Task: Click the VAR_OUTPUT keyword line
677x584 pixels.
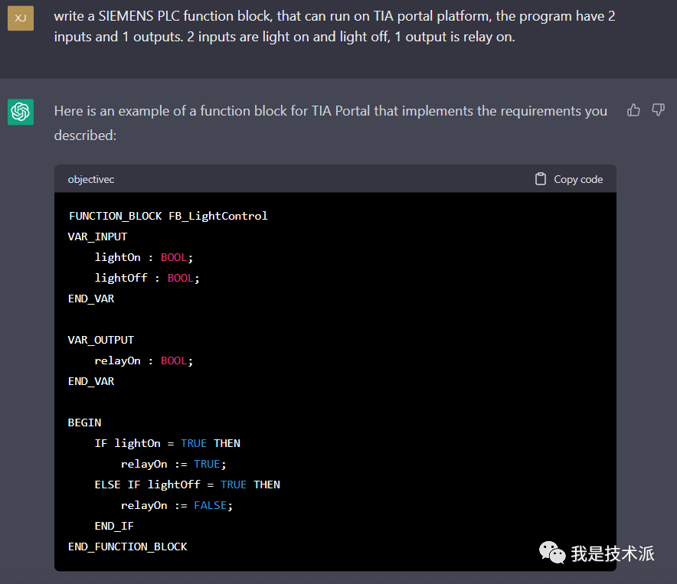Action: pos(100,340)
